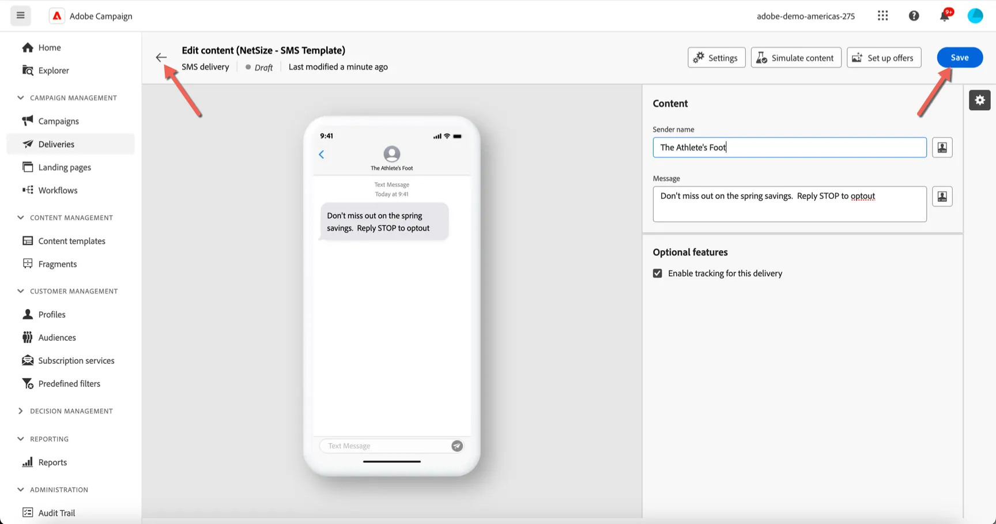Click the gear icon on the right rail
Screen dimensions: 996x524
tap(979, 100)
